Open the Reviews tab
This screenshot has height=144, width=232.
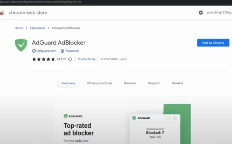130,83
